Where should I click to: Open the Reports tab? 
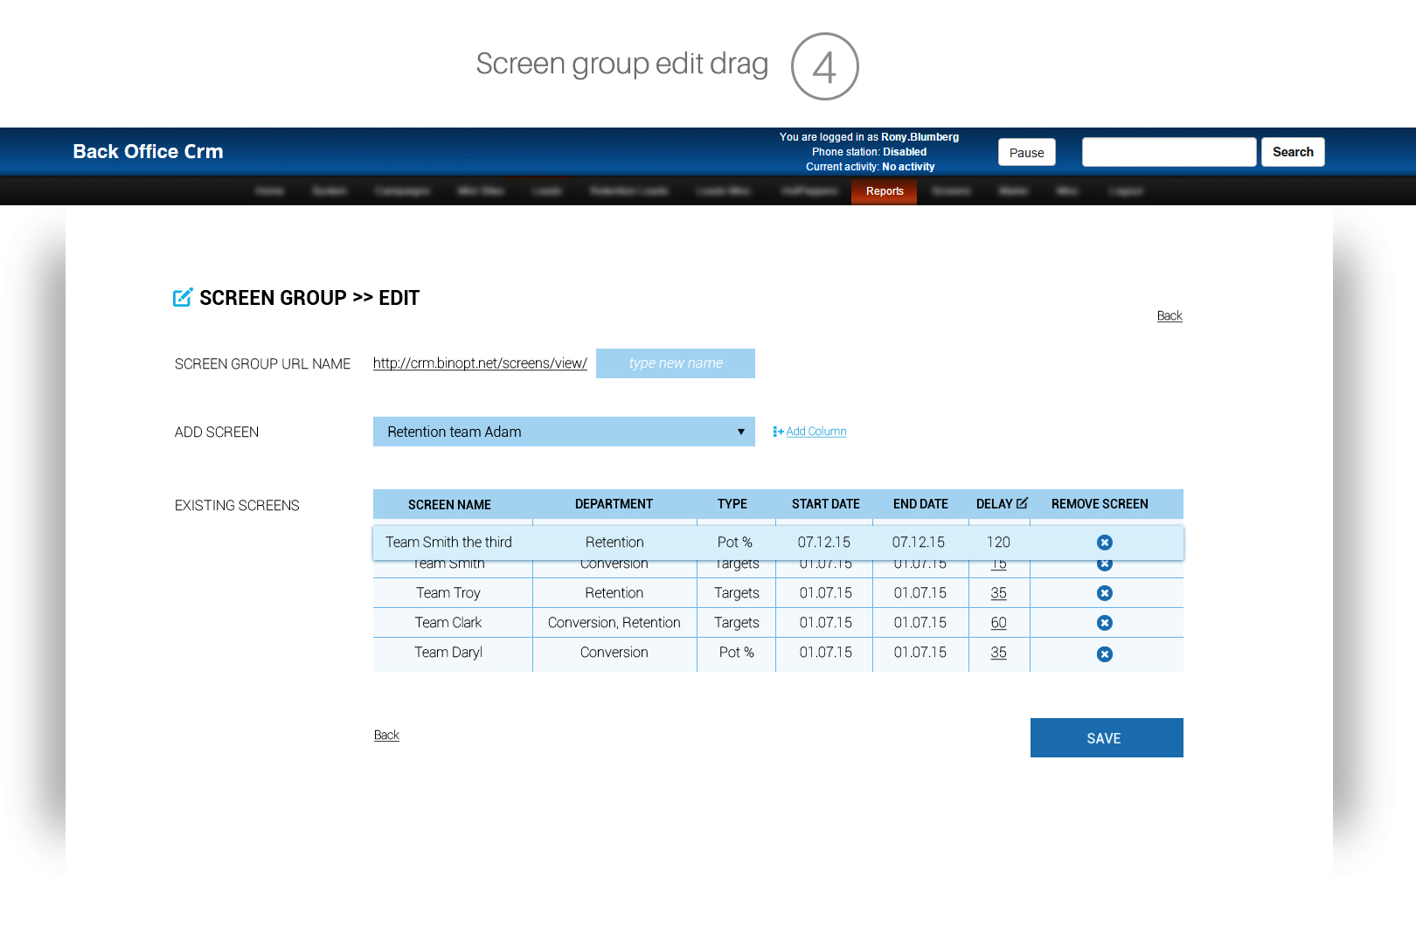pos(885,191)
